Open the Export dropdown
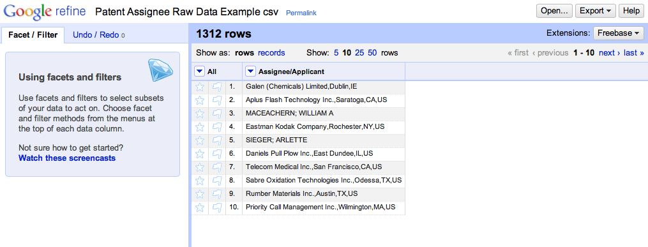The image size is (648, 247). [x=596, y=11]
